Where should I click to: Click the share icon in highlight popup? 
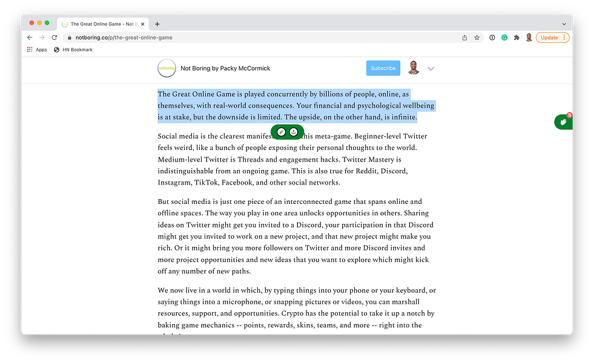point(294,132)
